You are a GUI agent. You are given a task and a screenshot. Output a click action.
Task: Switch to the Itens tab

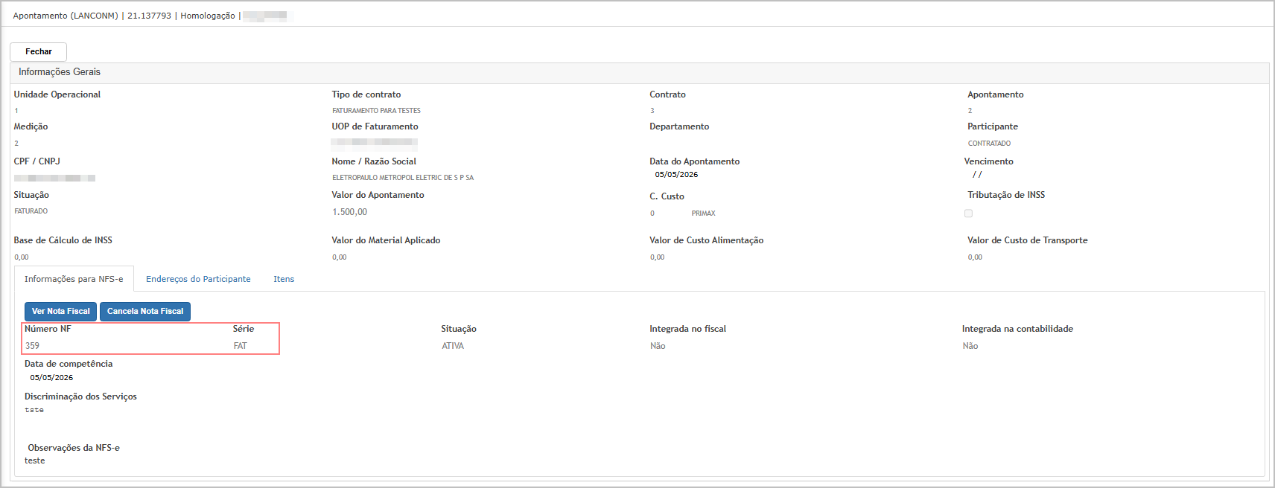point(284,279)
